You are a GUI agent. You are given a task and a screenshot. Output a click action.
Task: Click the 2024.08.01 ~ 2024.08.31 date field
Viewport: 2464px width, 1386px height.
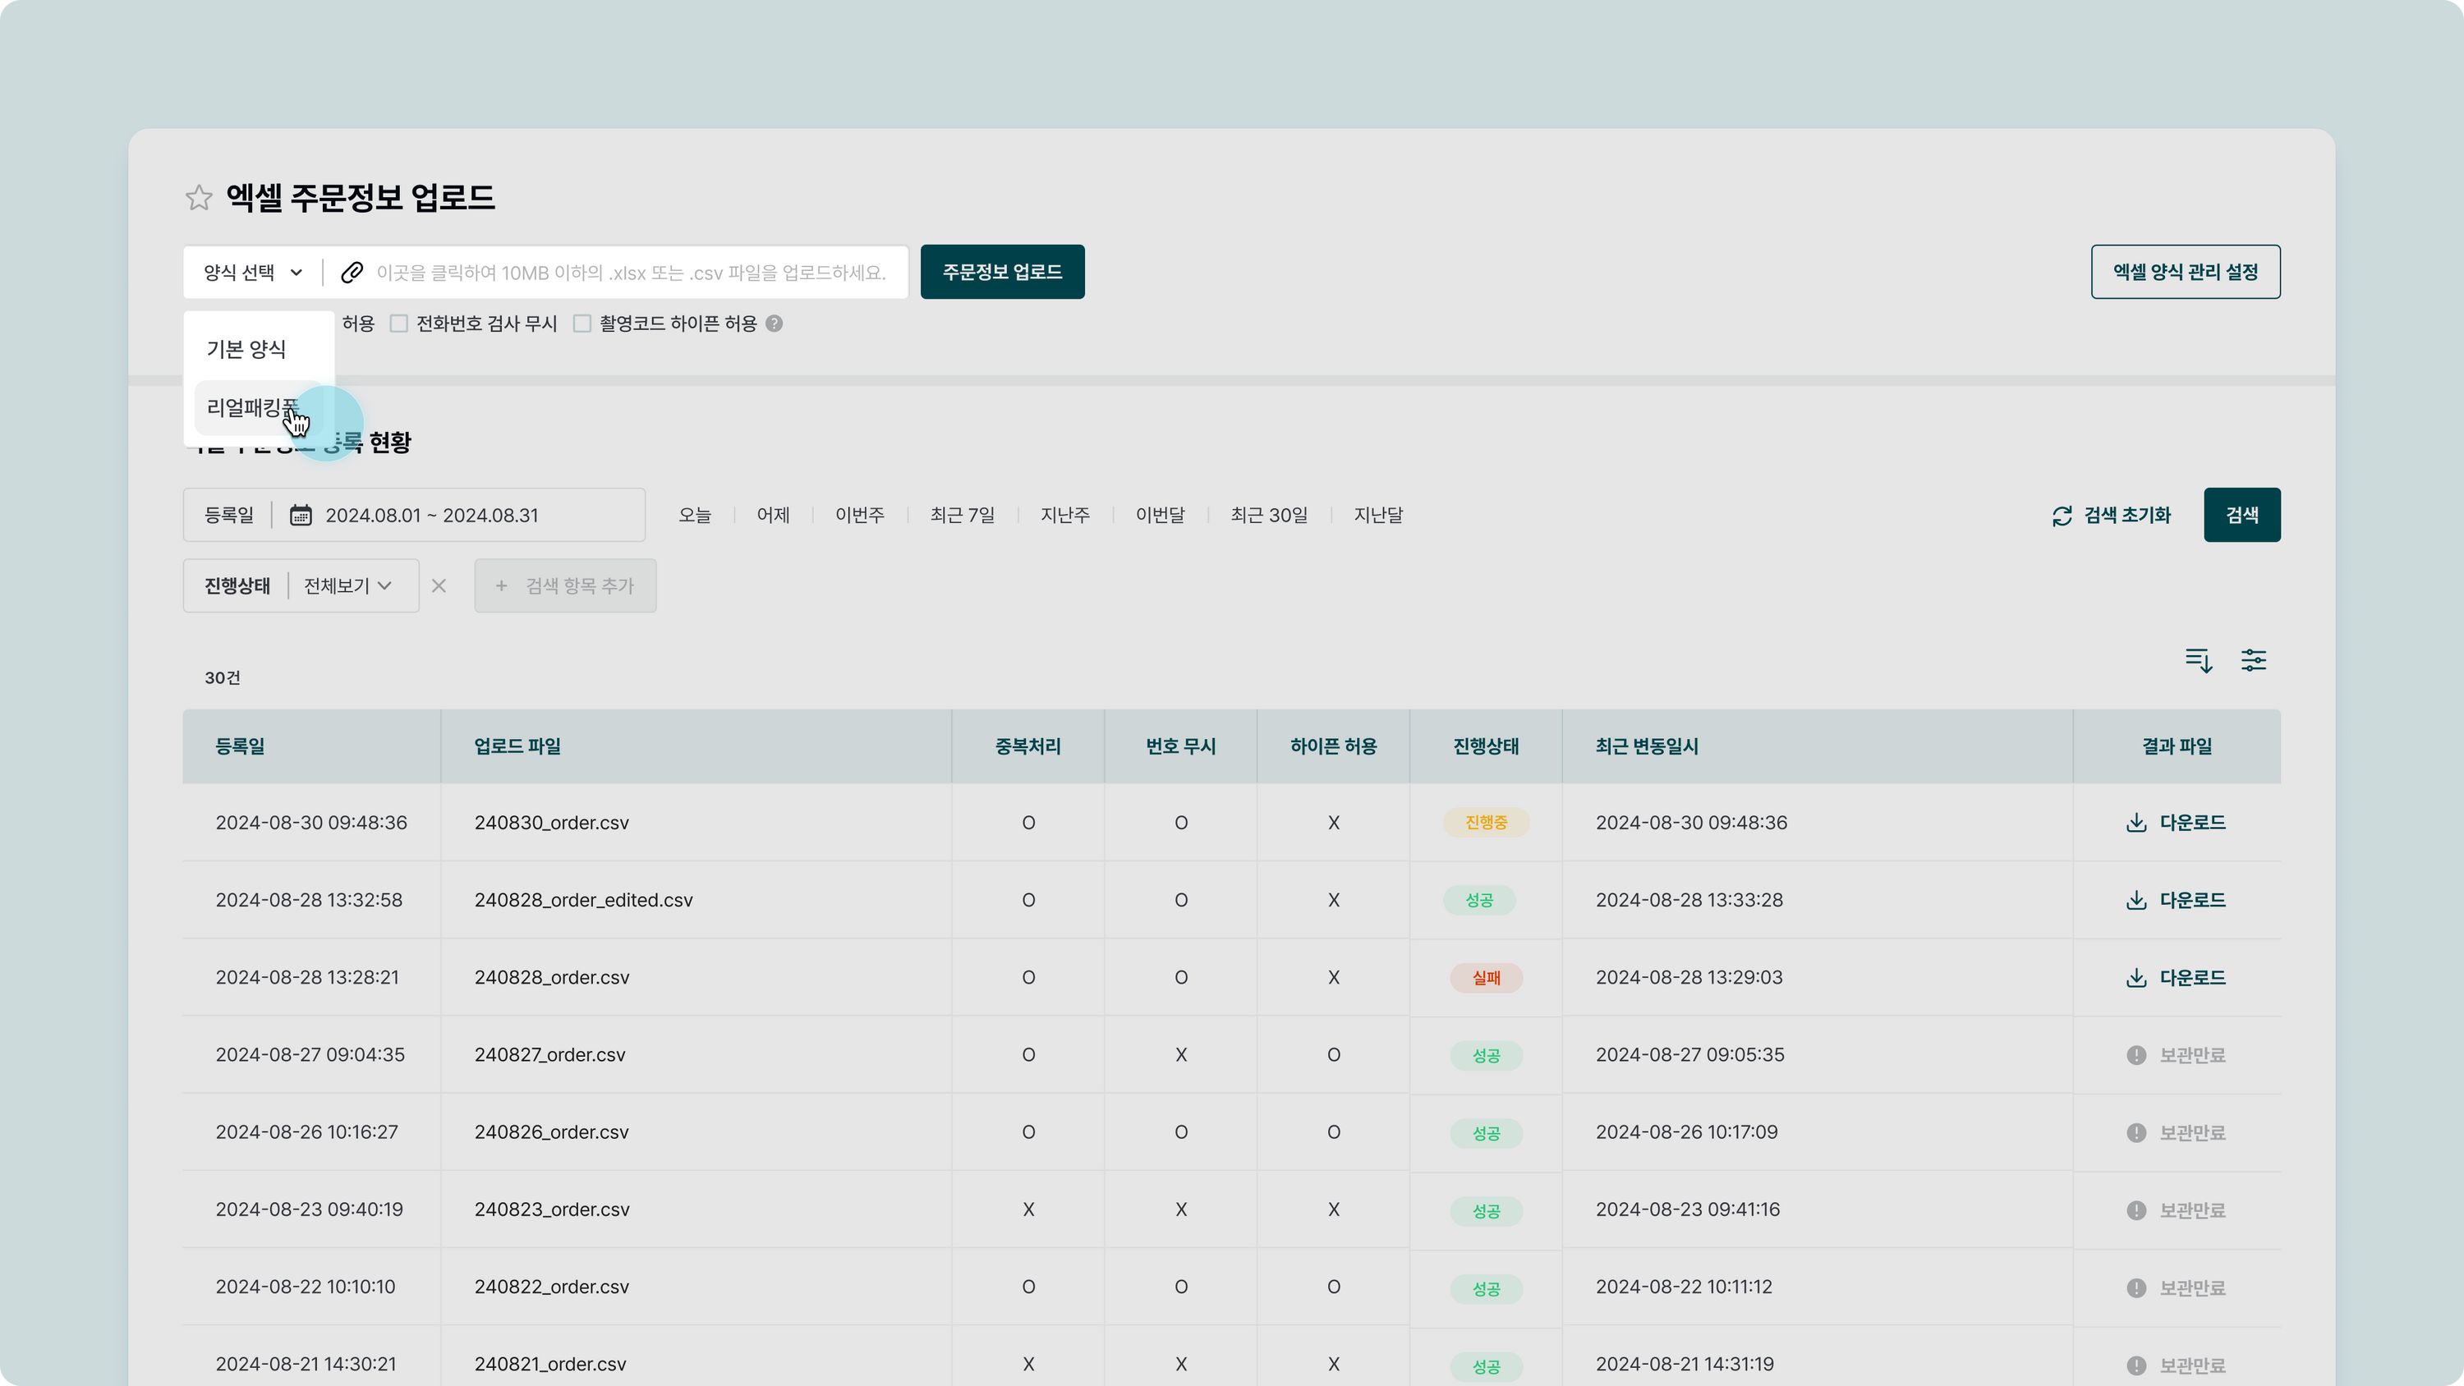coord(432,516)
